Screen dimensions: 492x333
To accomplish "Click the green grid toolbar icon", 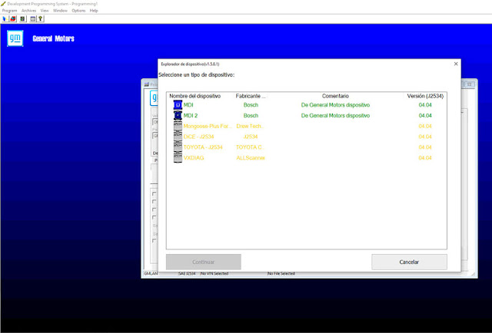I will (22, 19).
